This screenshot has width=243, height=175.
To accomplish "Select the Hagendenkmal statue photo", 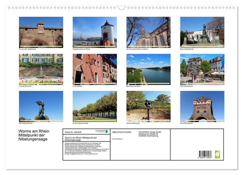I will coord(41,106).
